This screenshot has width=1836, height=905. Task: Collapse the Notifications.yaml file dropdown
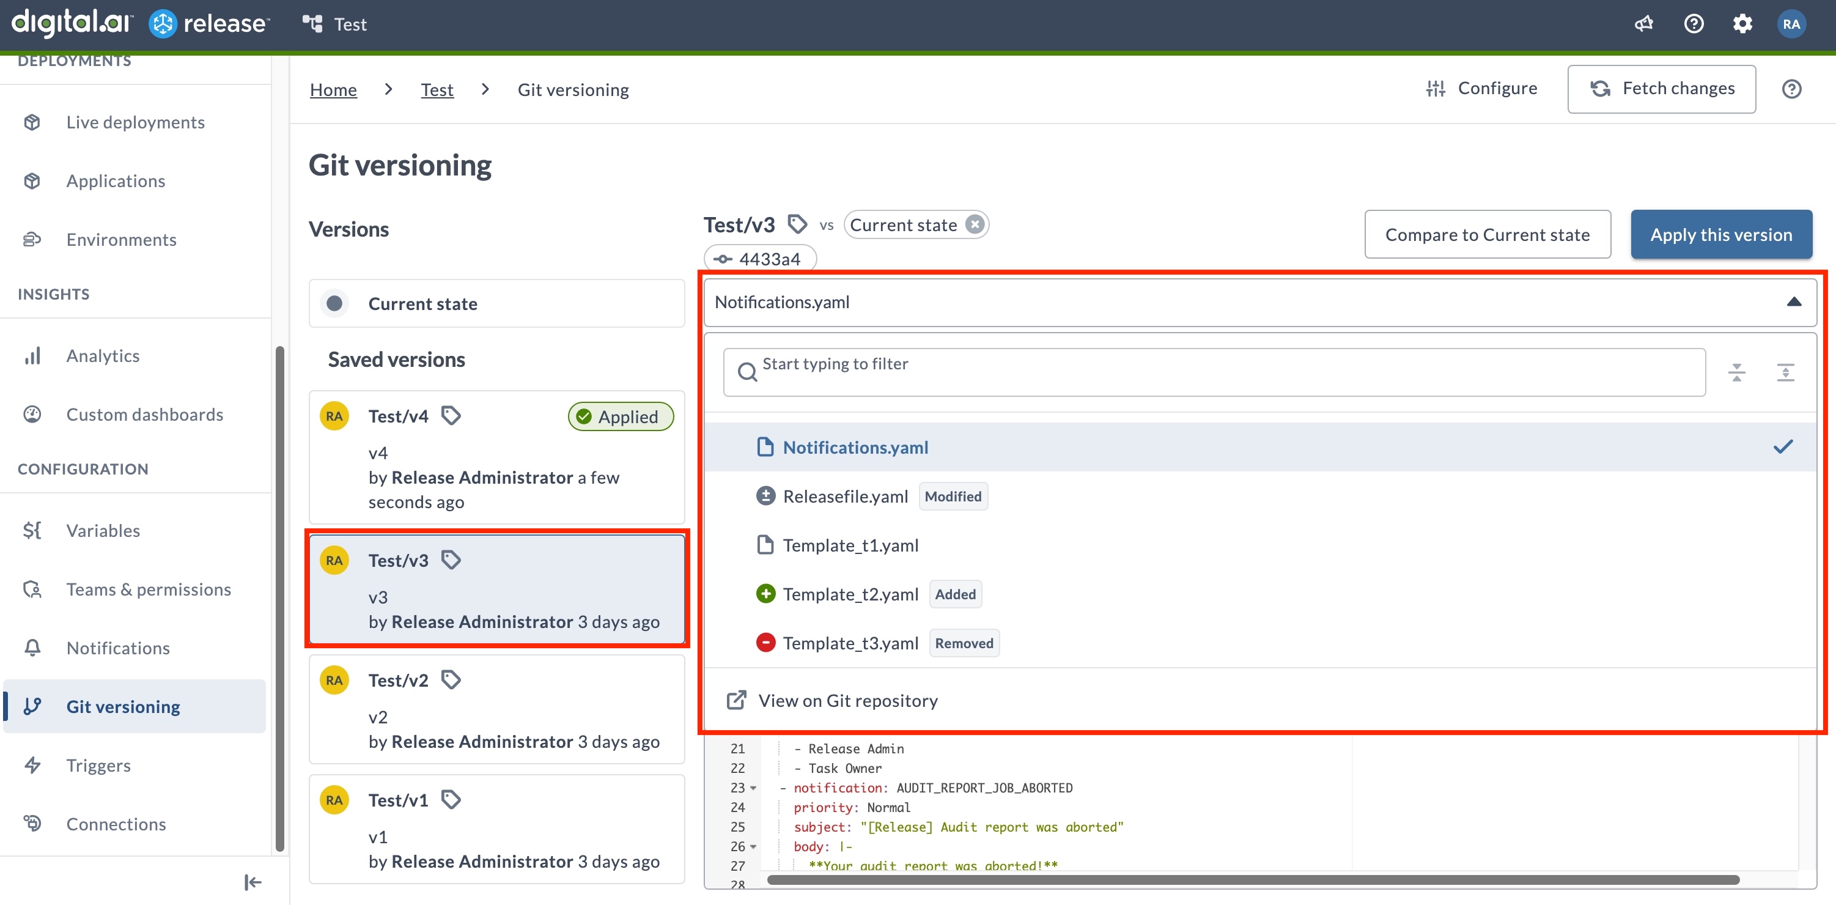point(1793,302)
